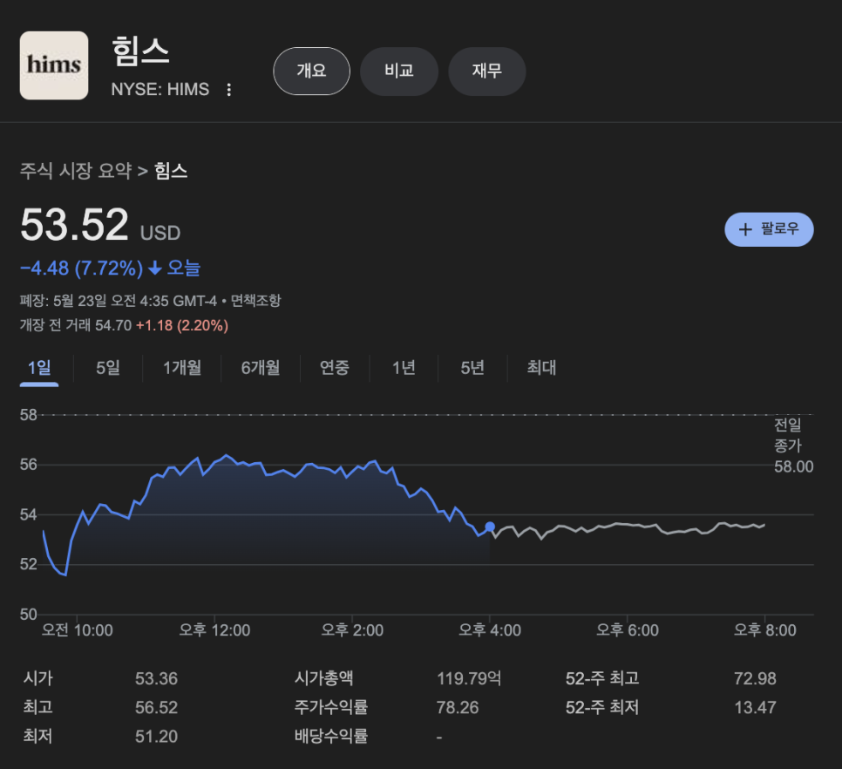Switch chart to 5일 range
This screenshot has width=842, height=769.
[x=108, y=368]
